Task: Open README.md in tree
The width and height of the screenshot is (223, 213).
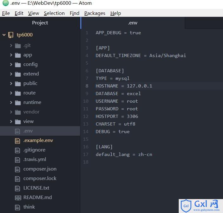Action: point(38,197)
